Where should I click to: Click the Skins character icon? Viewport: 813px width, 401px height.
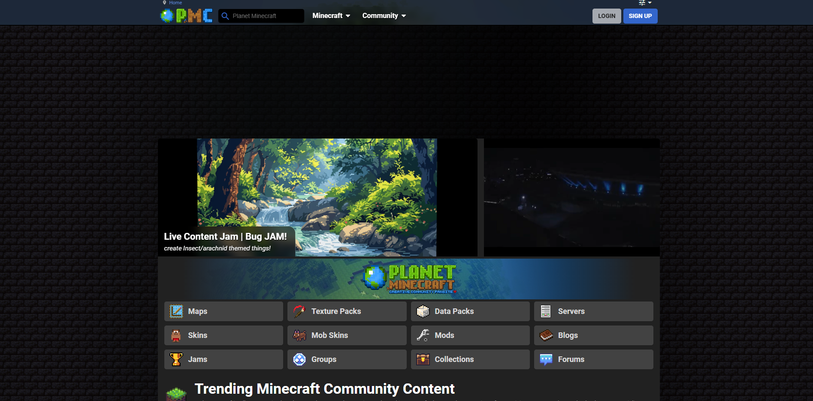point(176,335)
